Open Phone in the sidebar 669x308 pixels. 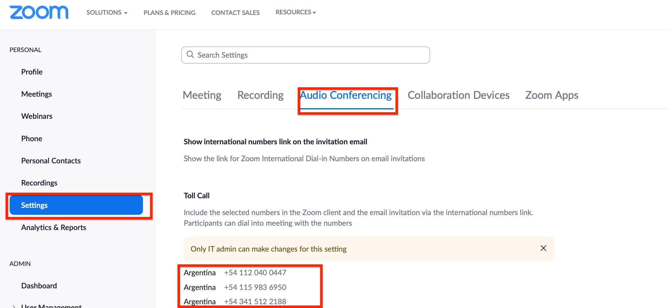(31, 138)
